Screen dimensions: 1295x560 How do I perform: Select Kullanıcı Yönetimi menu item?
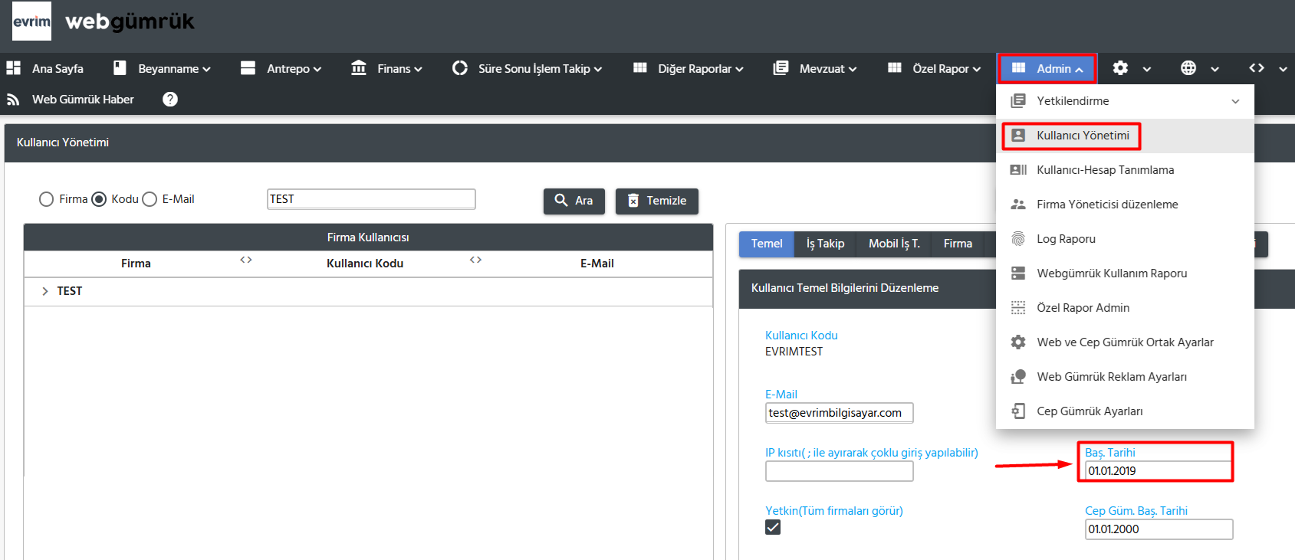click(x=1082, y=136)
